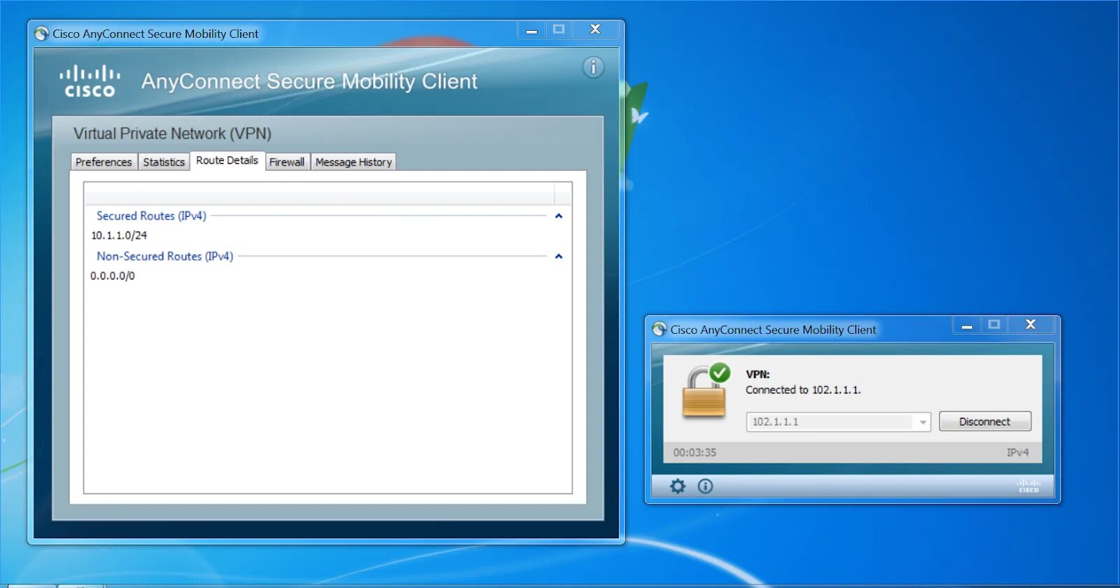Screen dimensions: 1120x588
Task: Click the connection timer 00:03:35
Action: [x=694, y=453]
